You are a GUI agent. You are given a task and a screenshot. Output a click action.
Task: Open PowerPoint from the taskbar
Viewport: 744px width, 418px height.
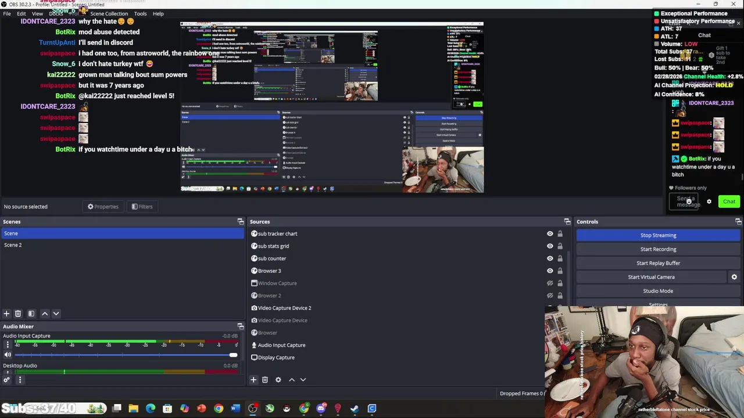(201, 409)
